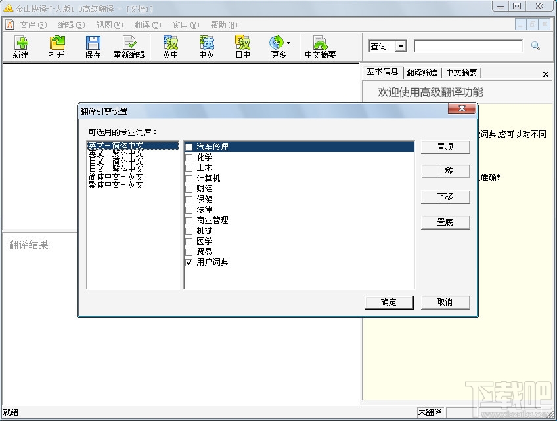Check the 化学 dictionary checkbox
The width and height of the screenshot is (557, 421).
(x=189, y=157)
